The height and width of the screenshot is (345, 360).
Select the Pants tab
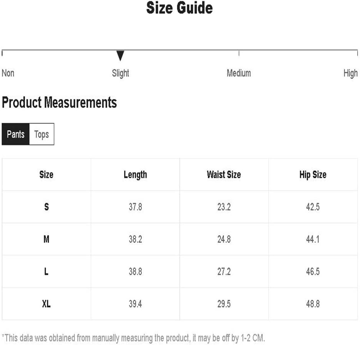pyautogui.click(x=16, y=134)
